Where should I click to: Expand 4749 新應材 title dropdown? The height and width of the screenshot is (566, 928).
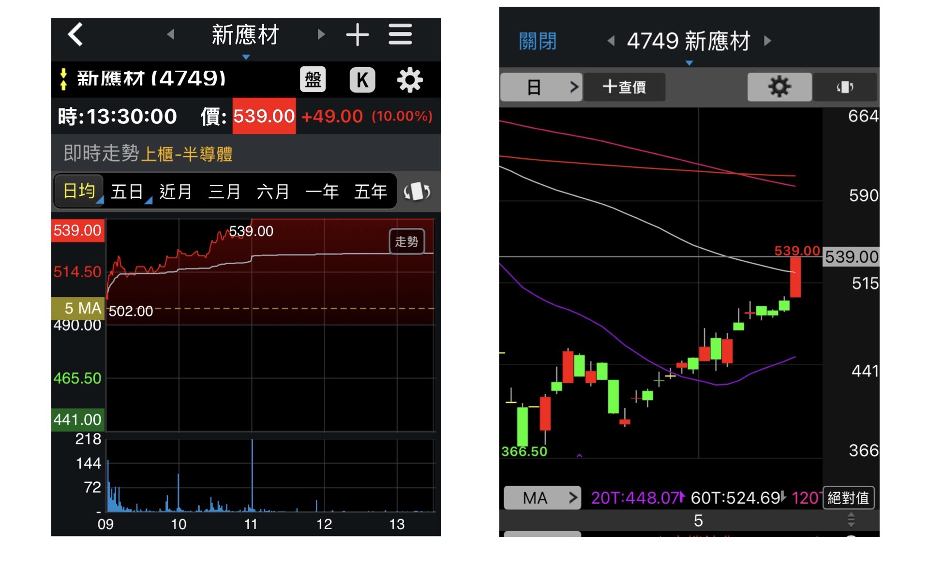tap(689, 63)
